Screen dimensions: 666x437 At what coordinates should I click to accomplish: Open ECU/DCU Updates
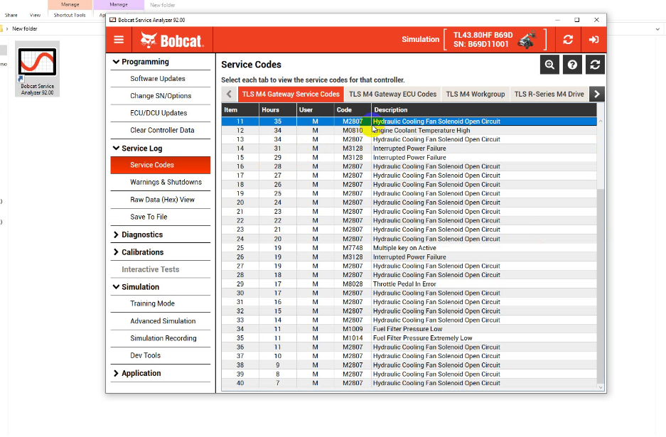point(160,113)
